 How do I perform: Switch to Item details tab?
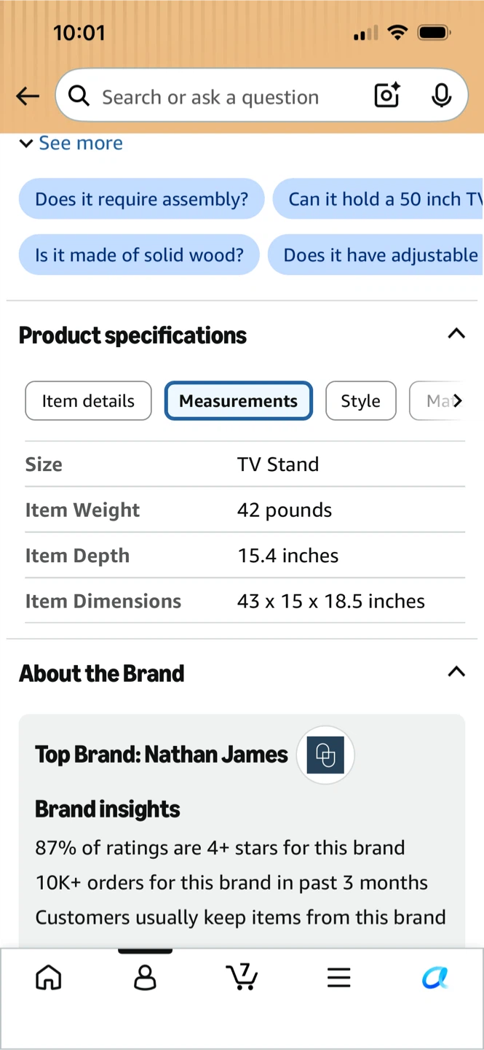tap(88, 401)
